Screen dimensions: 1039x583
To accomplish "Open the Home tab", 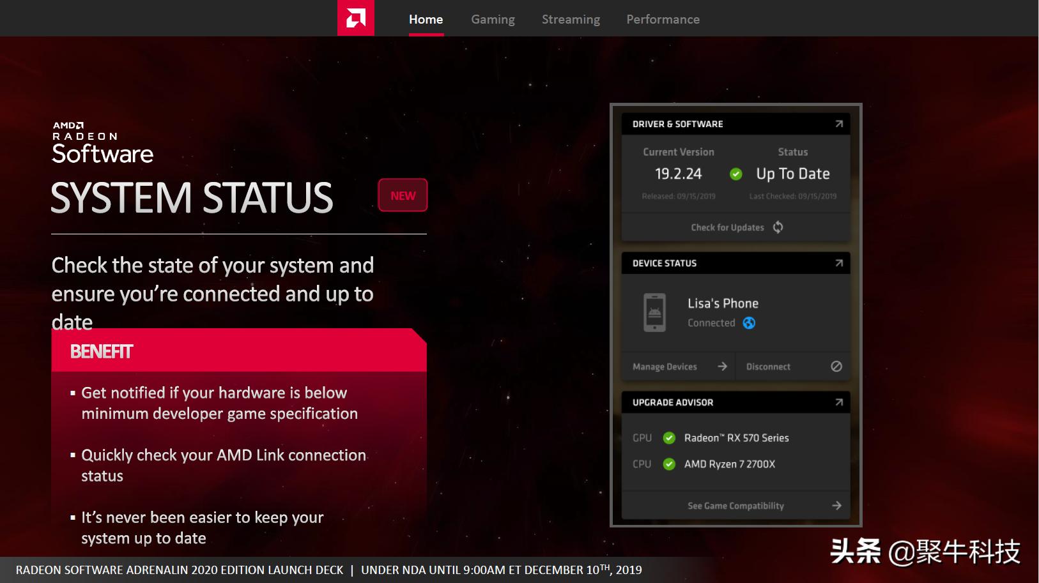I will (x=426, y=19).
